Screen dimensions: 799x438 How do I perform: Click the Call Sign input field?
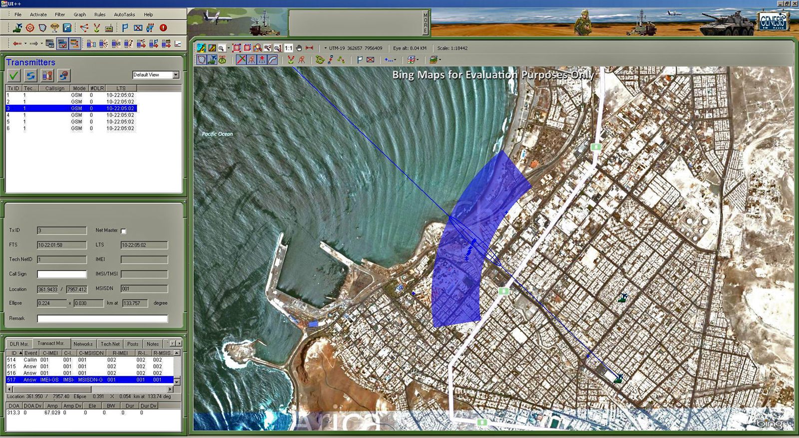pos(62,274)
